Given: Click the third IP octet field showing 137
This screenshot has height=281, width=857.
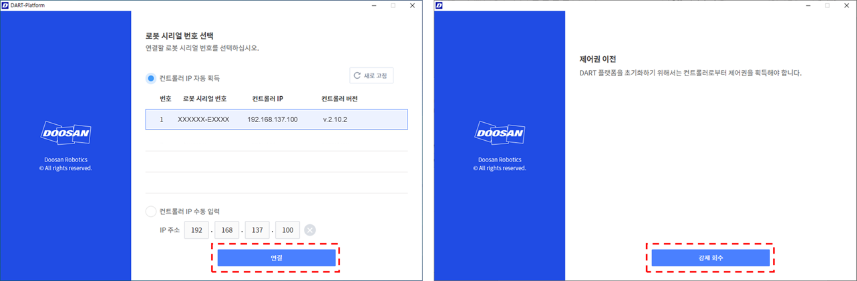Looking at the screenshot, I should point(257,230).
